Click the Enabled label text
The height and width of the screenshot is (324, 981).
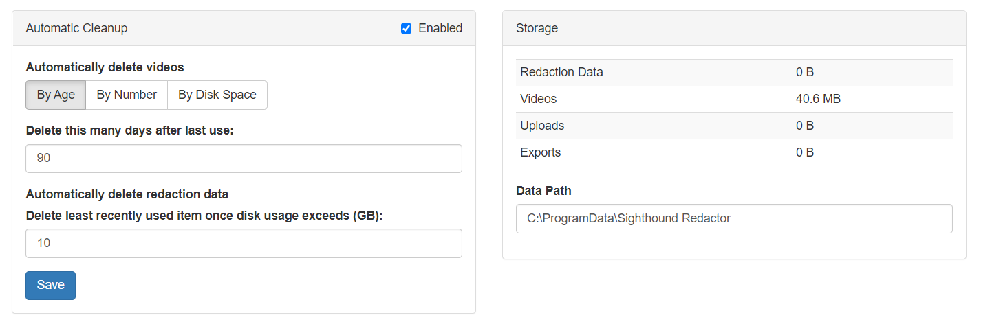tap(440, 28)
